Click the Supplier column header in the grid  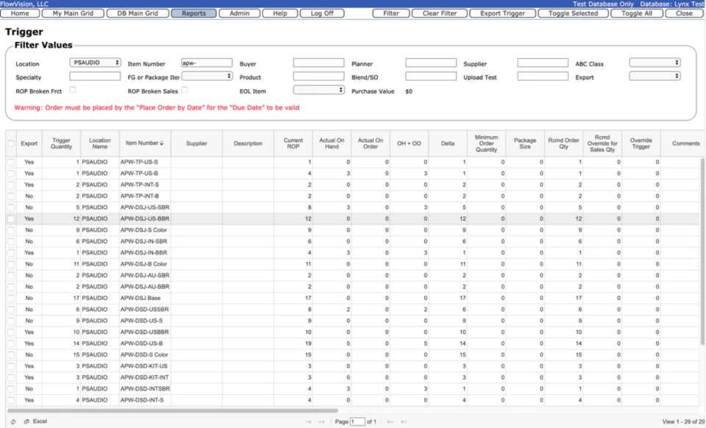(196, 143)
